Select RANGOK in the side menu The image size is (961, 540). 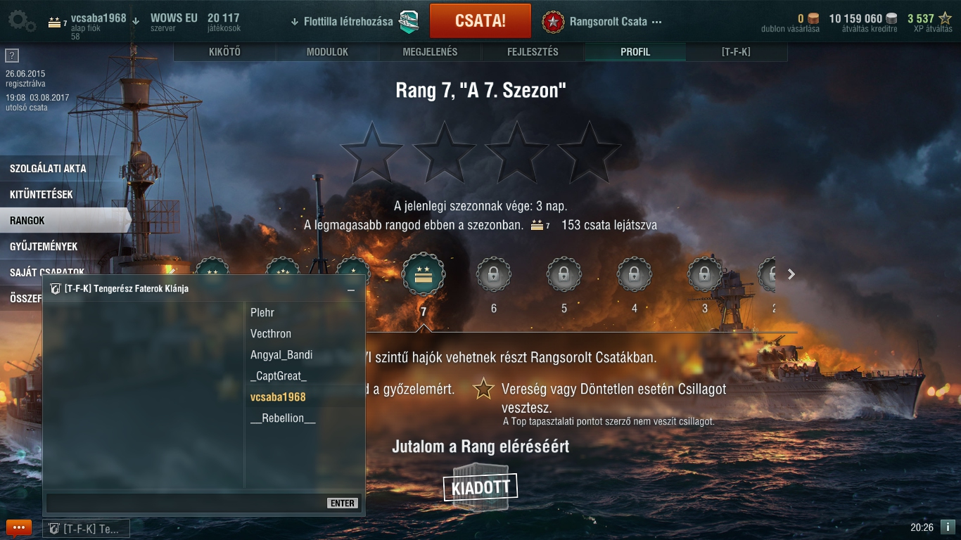(65, 220)
